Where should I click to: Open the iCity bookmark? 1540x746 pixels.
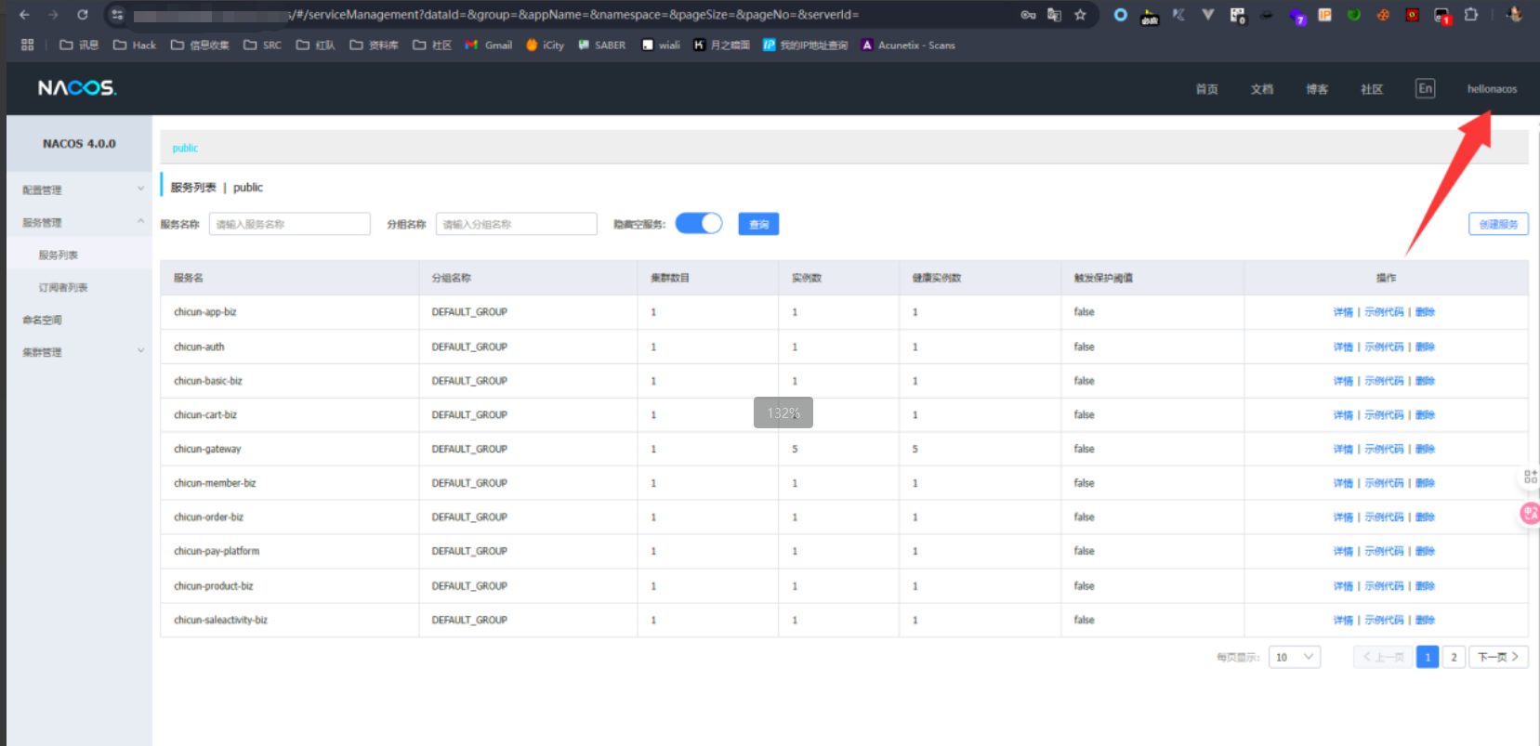545,45
